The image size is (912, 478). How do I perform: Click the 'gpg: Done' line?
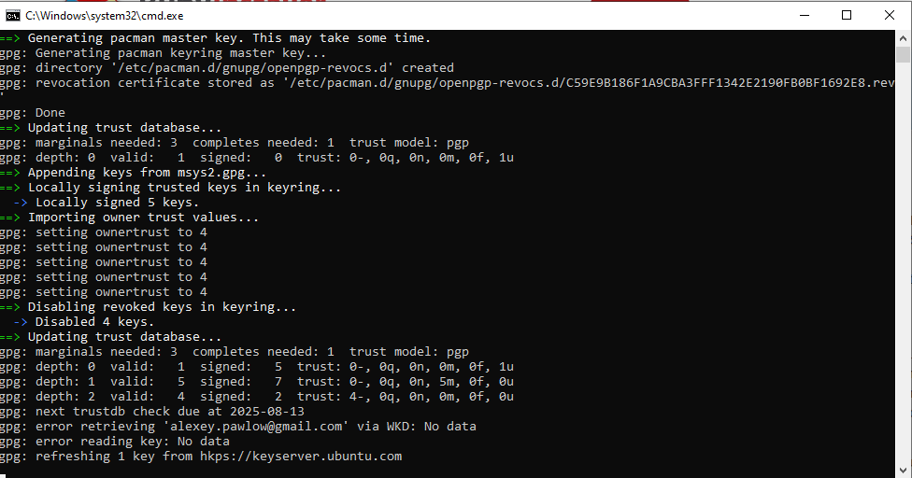click(x=34, y=113)
